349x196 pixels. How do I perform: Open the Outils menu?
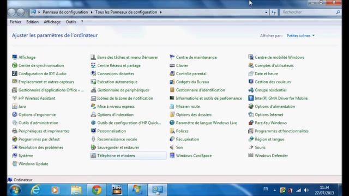click(x=71, y=22)
